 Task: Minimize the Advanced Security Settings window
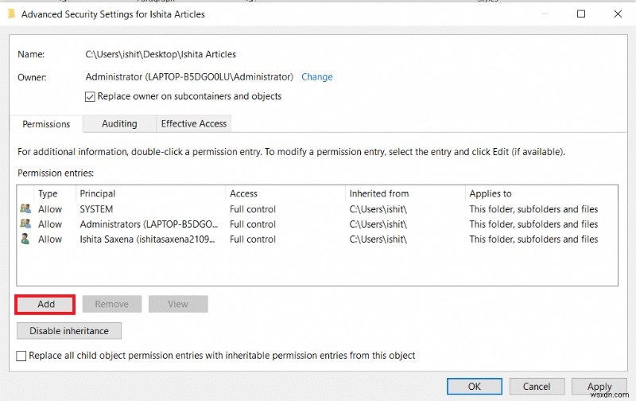pyautogui.click(x=545, y=14)
